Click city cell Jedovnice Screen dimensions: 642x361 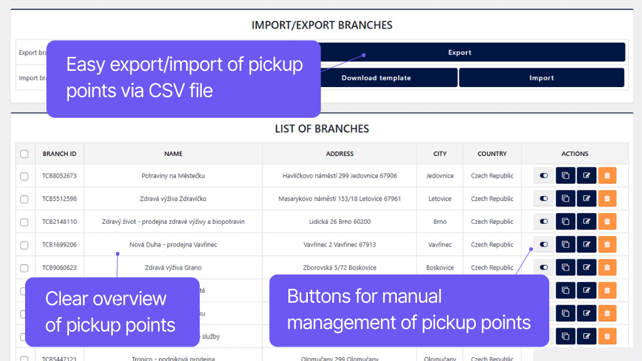439,175
